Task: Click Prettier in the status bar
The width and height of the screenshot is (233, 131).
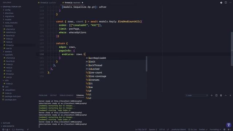Action: pyautogui.click(x=203, y=130)
